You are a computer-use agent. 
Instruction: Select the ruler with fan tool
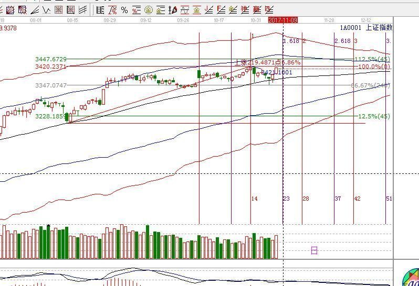[x=173, y=10]
